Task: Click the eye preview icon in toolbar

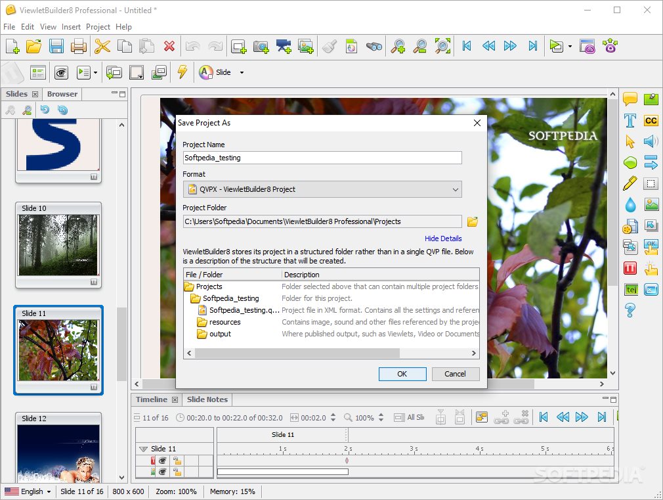Action: (x=61, y=73)
